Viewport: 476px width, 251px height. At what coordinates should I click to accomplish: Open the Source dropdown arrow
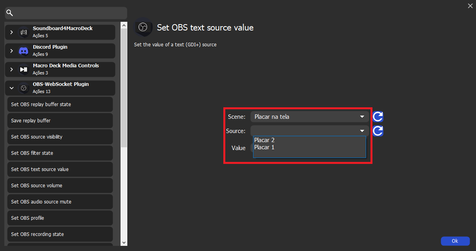click(x=361, y=130)
